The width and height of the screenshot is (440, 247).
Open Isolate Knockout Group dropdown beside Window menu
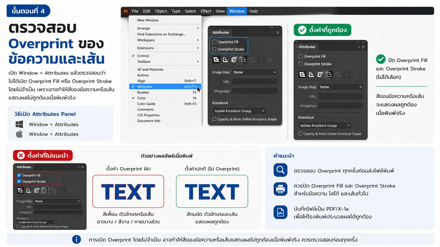(x=239, y=111)
